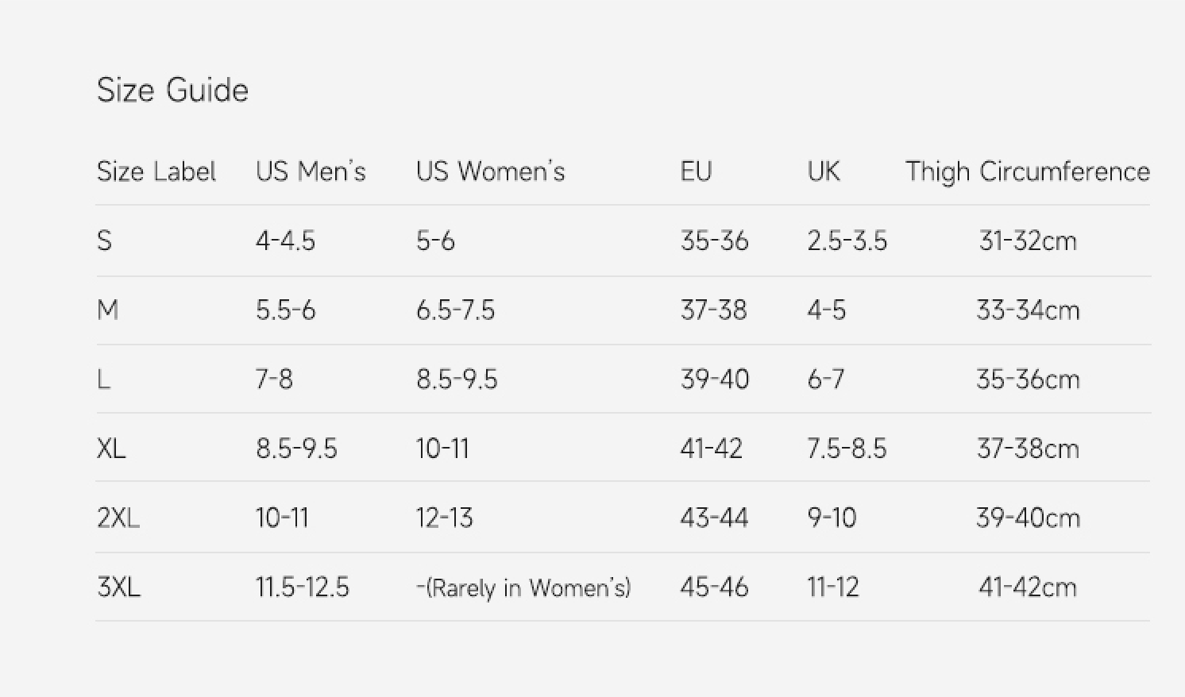This screenshot has width=1185, height=697.
Task: Click the UK 2.5-3.5 cell
Action: pyautogui.click(x=847, y=241)
